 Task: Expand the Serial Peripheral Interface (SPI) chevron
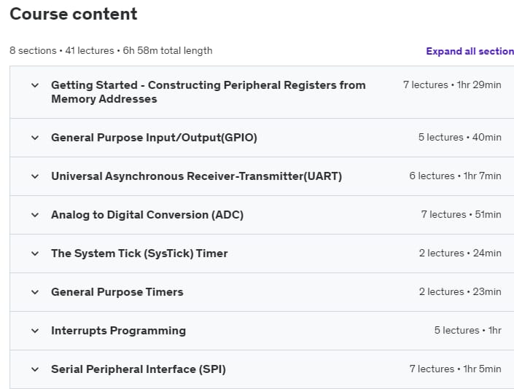(x=35, y=369)
